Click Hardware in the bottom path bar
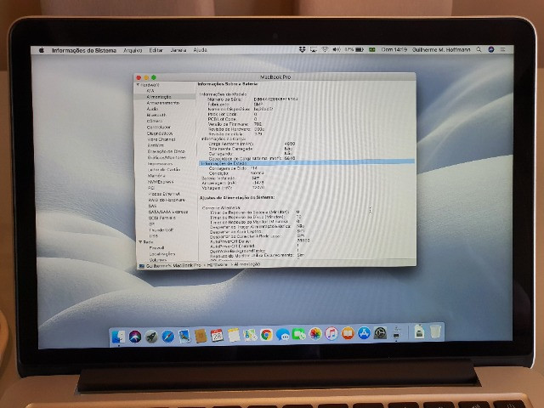 pyautogui.click(x=218, y=264)
